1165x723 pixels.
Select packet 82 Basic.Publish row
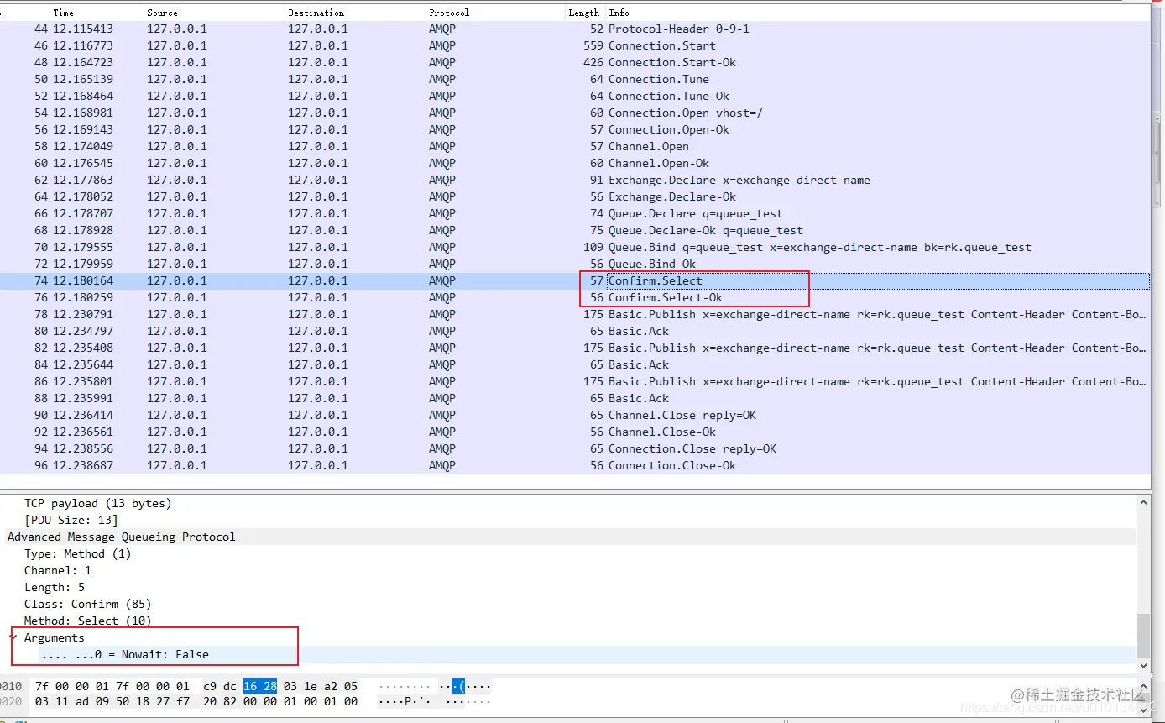575,348
